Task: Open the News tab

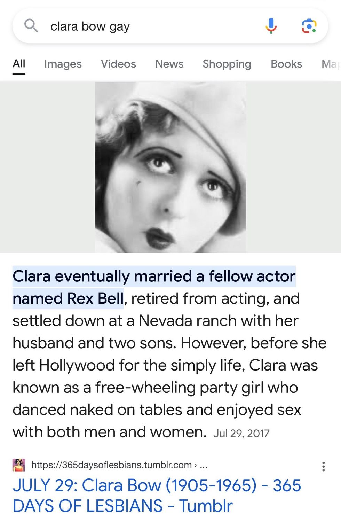Action: coord(169,64)
